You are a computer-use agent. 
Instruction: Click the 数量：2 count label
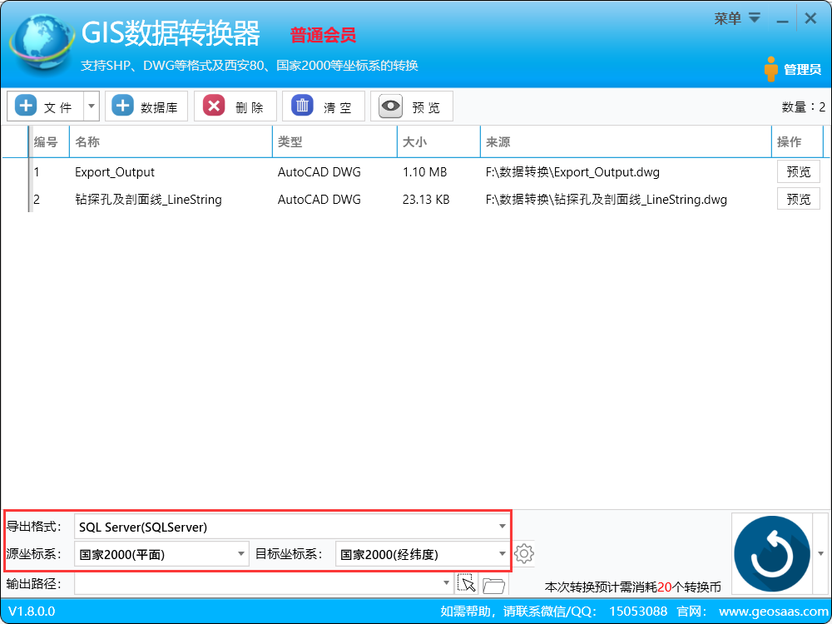click(804, 106)
